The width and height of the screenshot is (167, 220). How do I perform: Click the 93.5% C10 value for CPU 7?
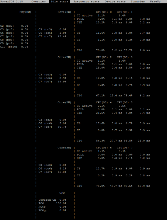128,186
